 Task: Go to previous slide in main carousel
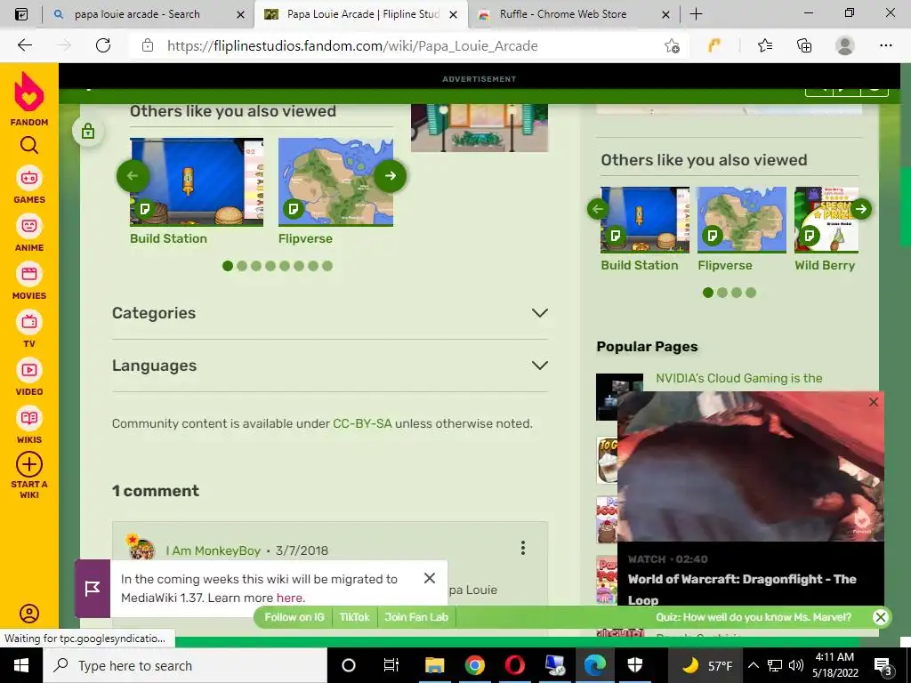pyautogui.click(x=133, y=175)
